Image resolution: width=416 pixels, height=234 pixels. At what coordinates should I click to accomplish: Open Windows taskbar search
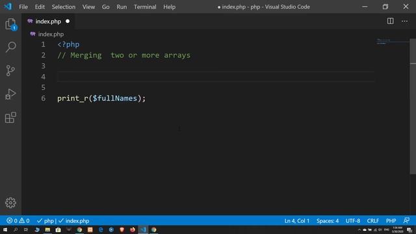click(16, 229)
